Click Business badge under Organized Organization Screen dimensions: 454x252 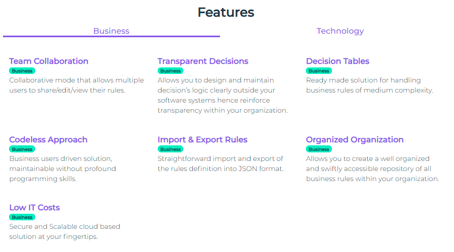[319, 149]
